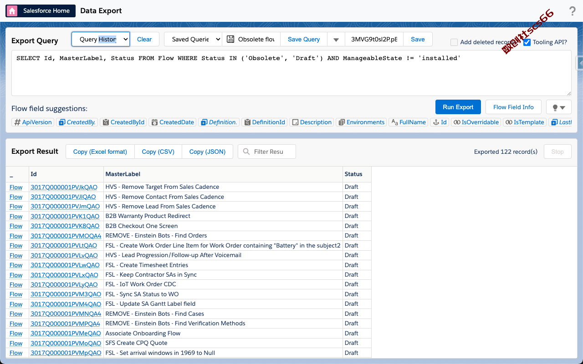Open the lightbulb query templates dropdown
This screenshot has height=364, width=583.
558,107
